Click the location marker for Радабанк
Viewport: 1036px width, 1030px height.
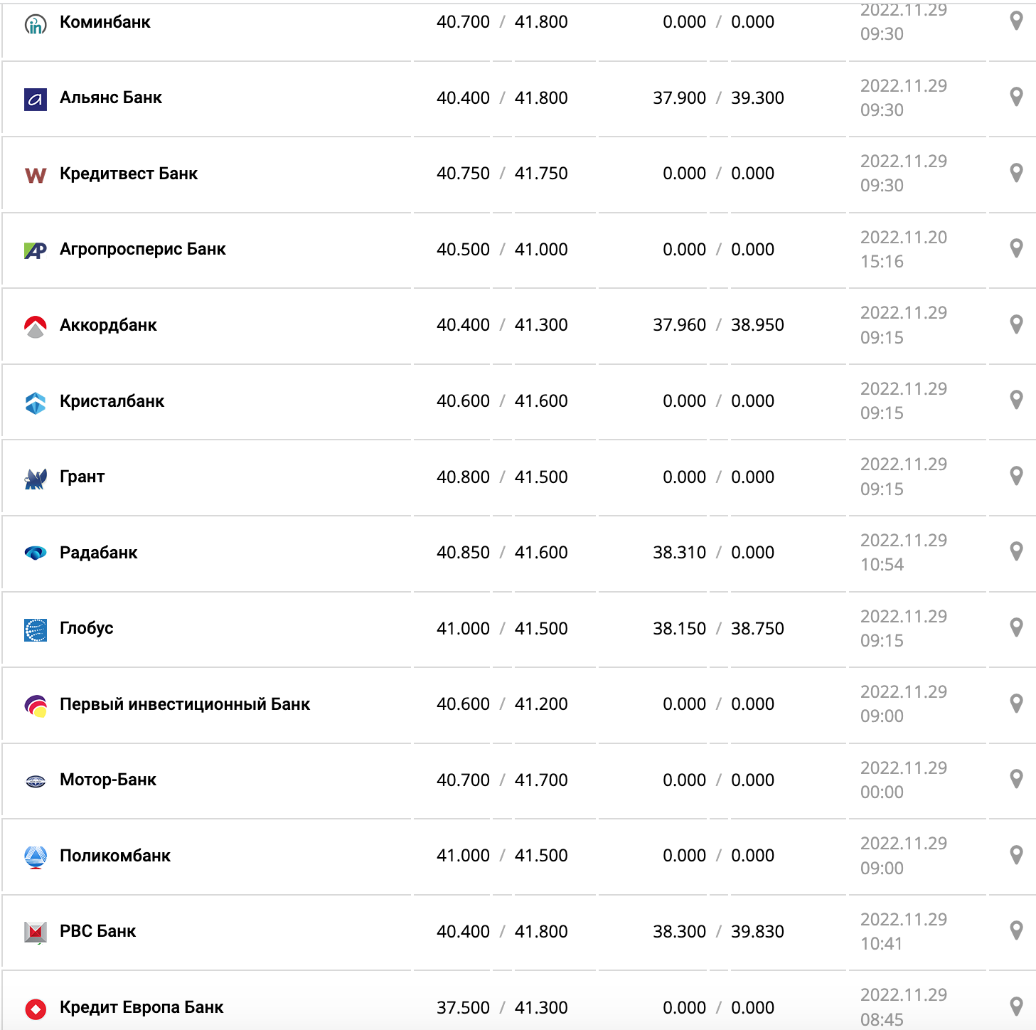[x=1016, y=551]
